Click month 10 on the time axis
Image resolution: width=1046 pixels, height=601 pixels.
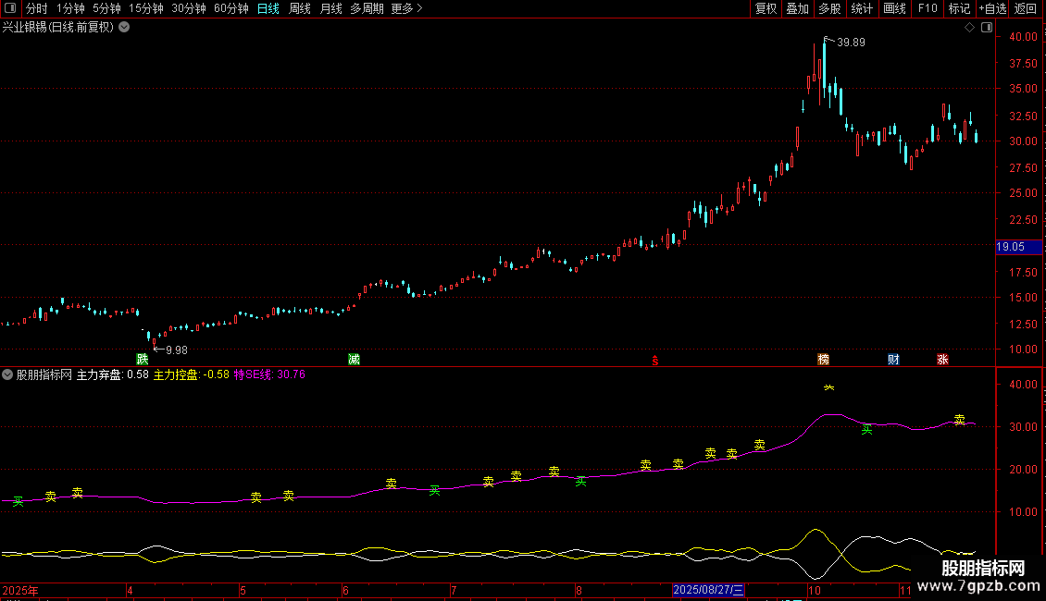click(814, 590)
